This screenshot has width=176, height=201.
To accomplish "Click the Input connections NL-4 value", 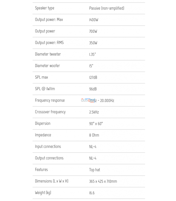I will (x=93, y=147).
